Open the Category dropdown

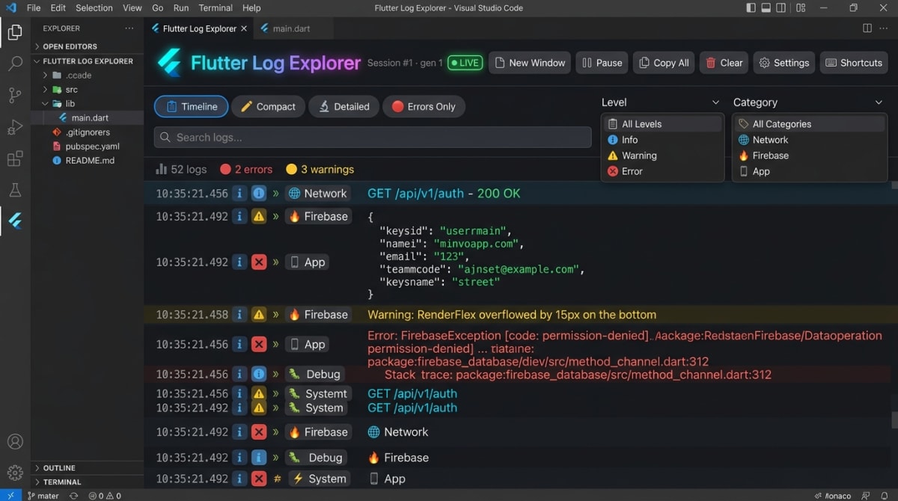808,102
